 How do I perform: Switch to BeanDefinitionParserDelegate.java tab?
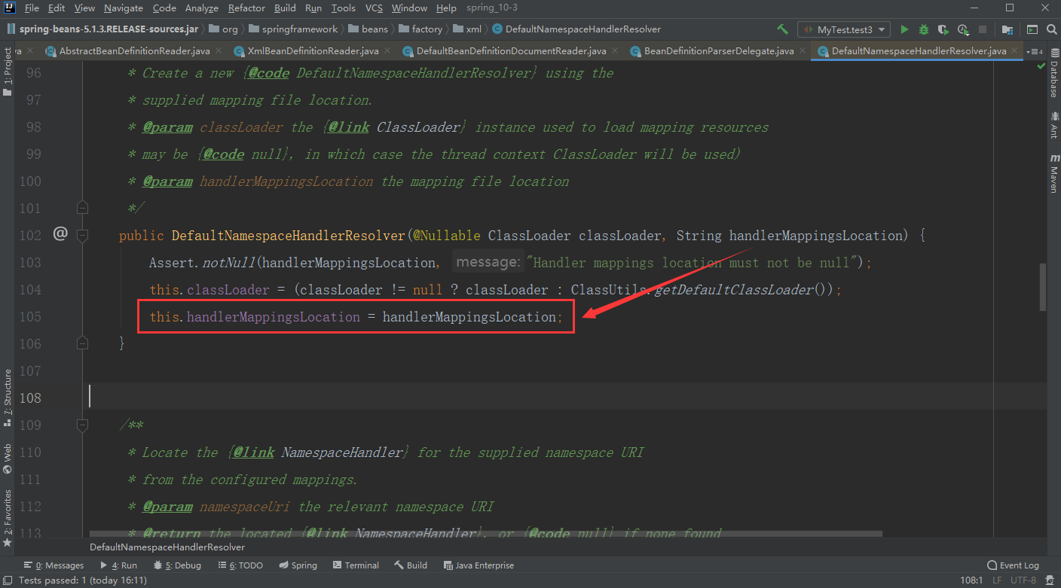click(x=719, y=51)
